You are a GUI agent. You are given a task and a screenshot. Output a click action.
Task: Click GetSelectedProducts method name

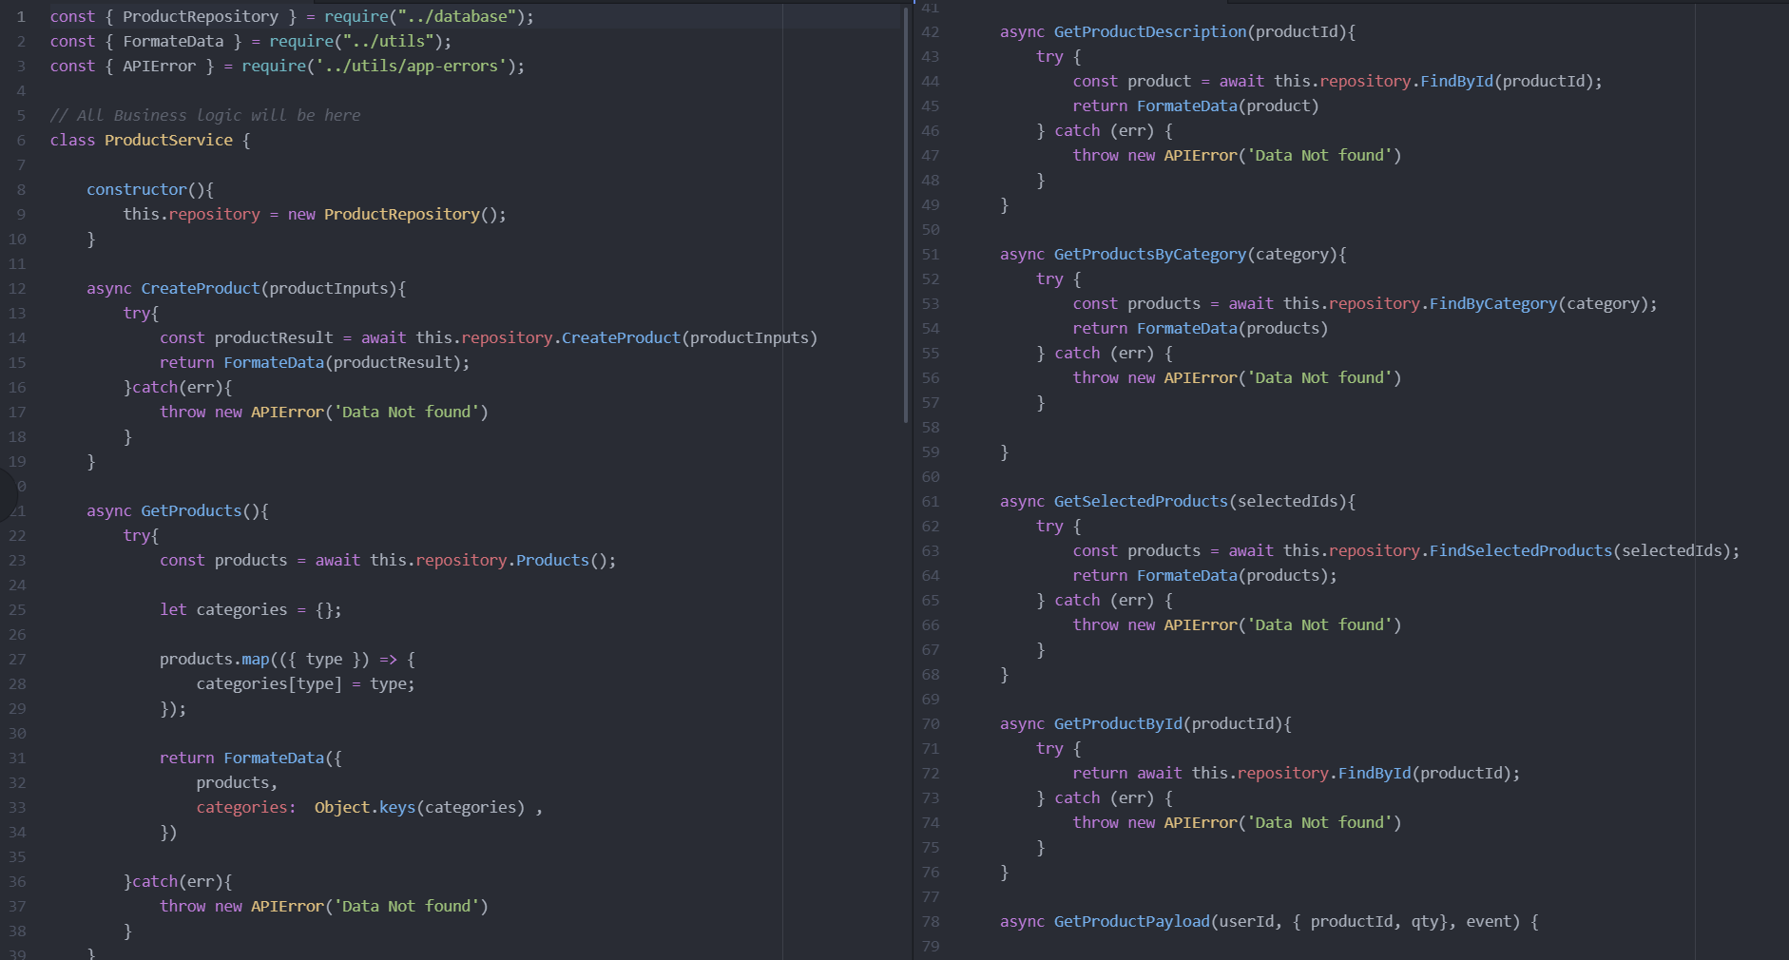1141,501
